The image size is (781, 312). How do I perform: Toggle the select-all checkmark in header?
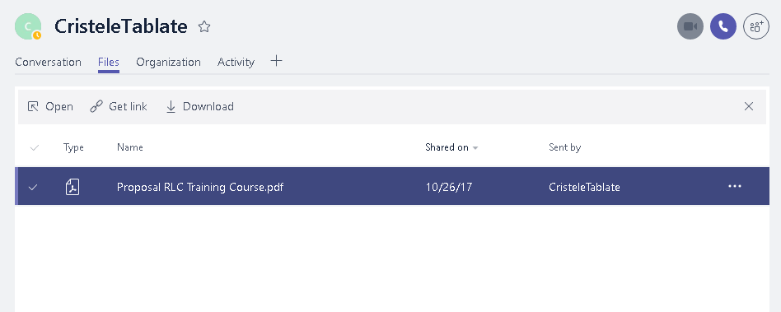point(35,147)
